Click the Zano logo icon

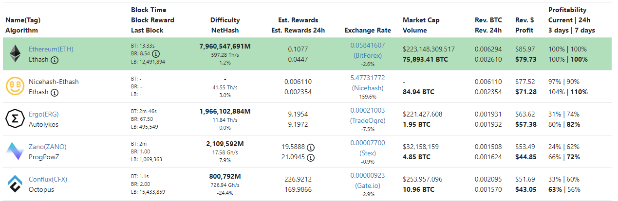point(15,151)
